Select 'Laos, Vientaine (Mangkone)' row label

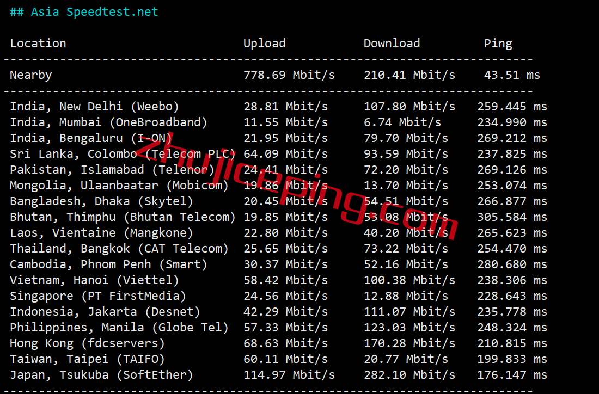pos(102,232)
